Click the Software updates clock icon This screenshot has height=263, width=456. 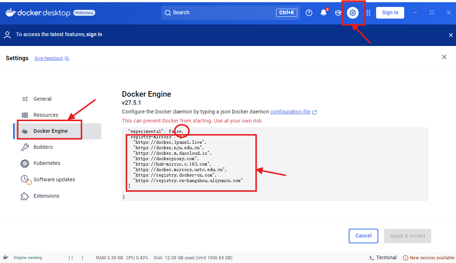pos(25,179)
